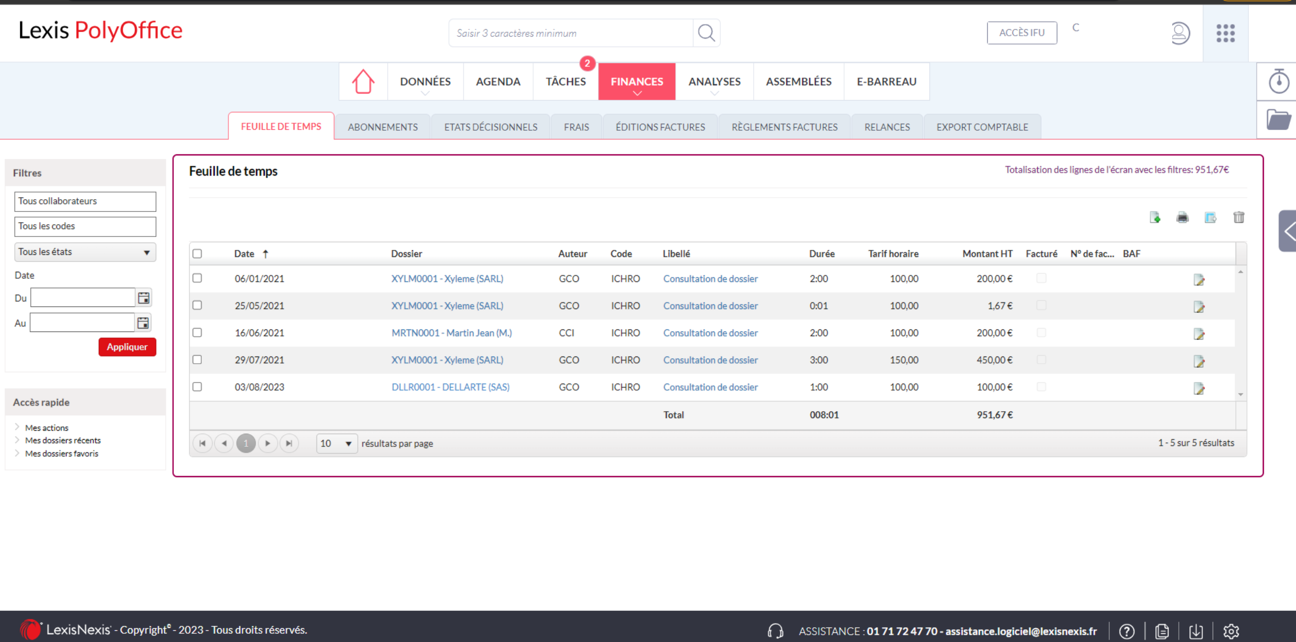Select all rows with header checkbox
Screen dimensions: 1296x642
pyautogui.click(x=197, y=254)
